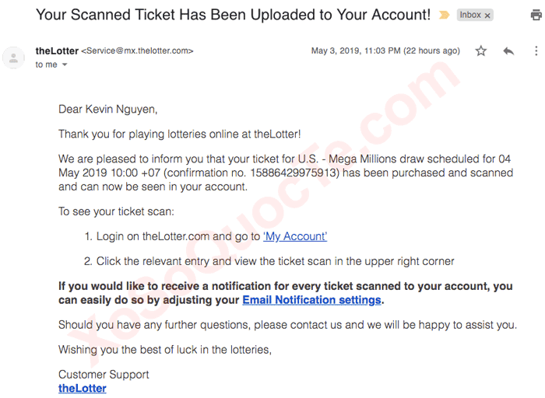The image size is (545, 398).
Task: Open the Email Notification settings link
Action: 311,300
